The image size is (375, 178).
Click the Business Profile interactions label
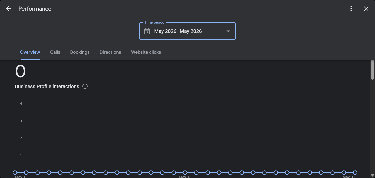(x=47, y=86)
